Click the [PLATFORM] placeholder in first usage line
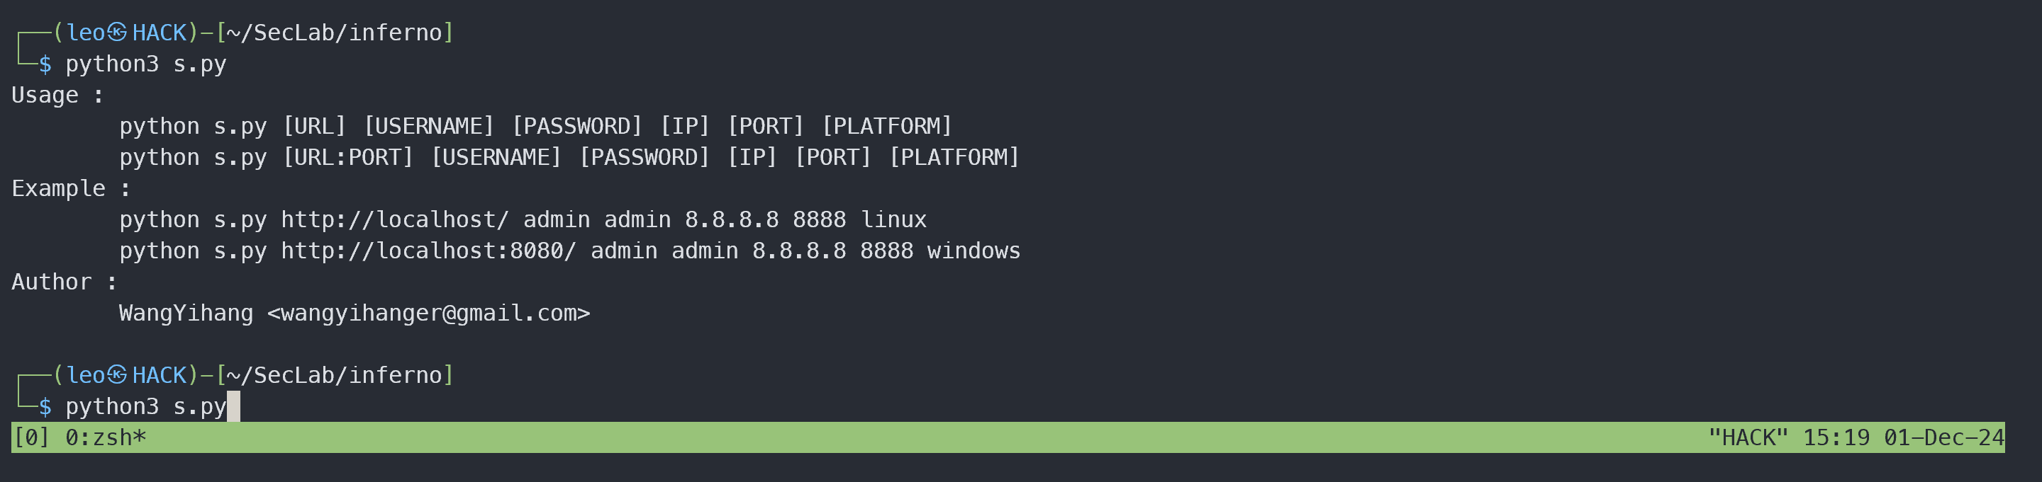The height and width of the screenshot is (482, 2042). click(x=886, y=126)
